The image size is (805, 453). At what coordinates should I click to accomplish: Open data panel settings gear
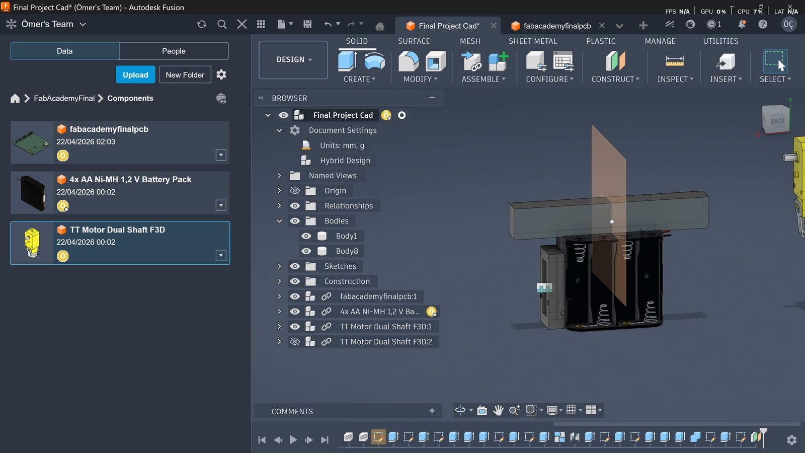coord(221,74)
